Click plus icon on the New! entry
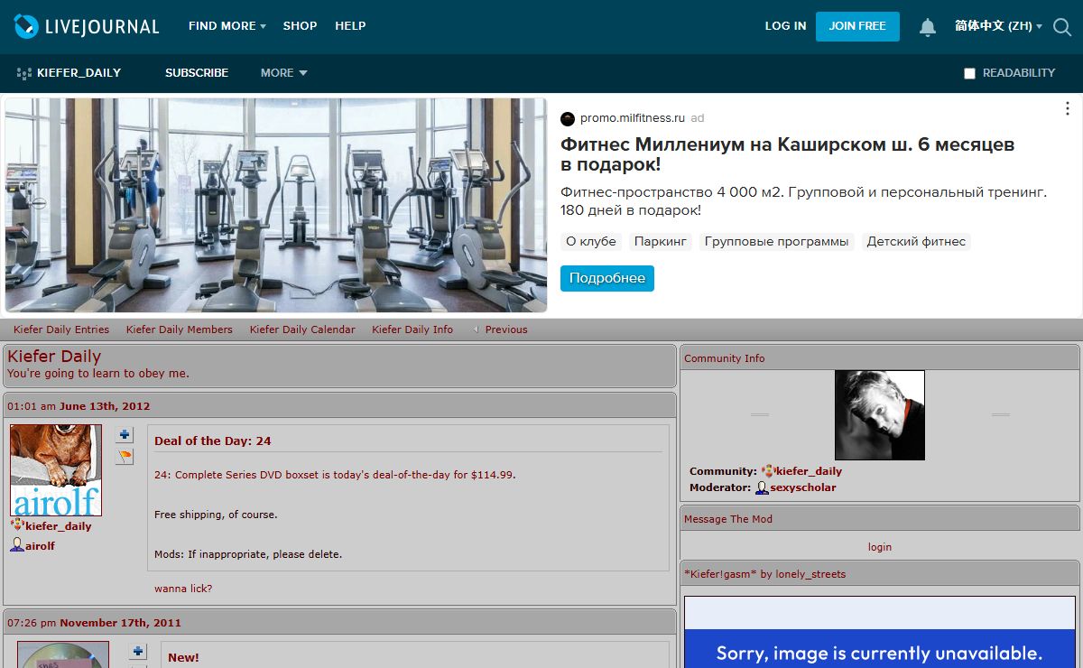 pos(138,652)
